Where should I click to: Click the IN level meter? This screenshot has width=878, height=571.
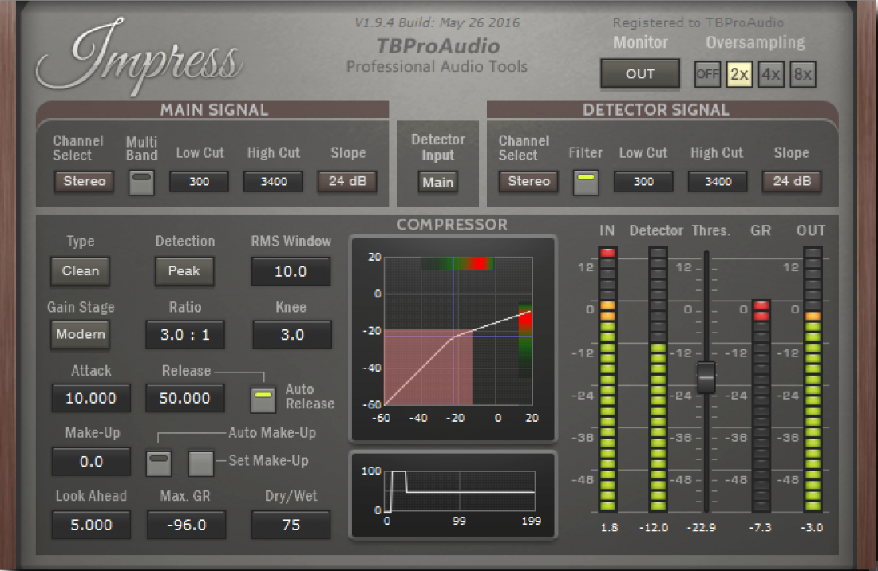tap(607, 379)
